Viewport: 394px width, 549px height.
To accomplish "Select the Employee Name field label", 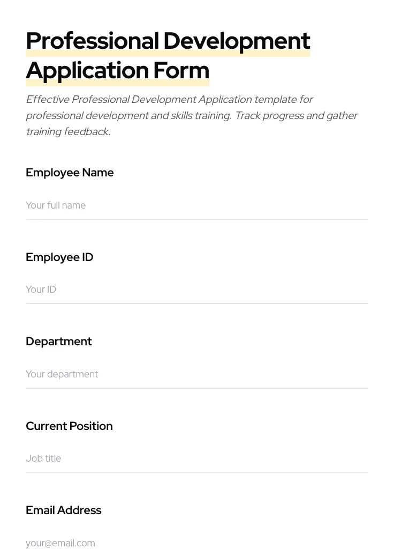I will tap(70, 173).
